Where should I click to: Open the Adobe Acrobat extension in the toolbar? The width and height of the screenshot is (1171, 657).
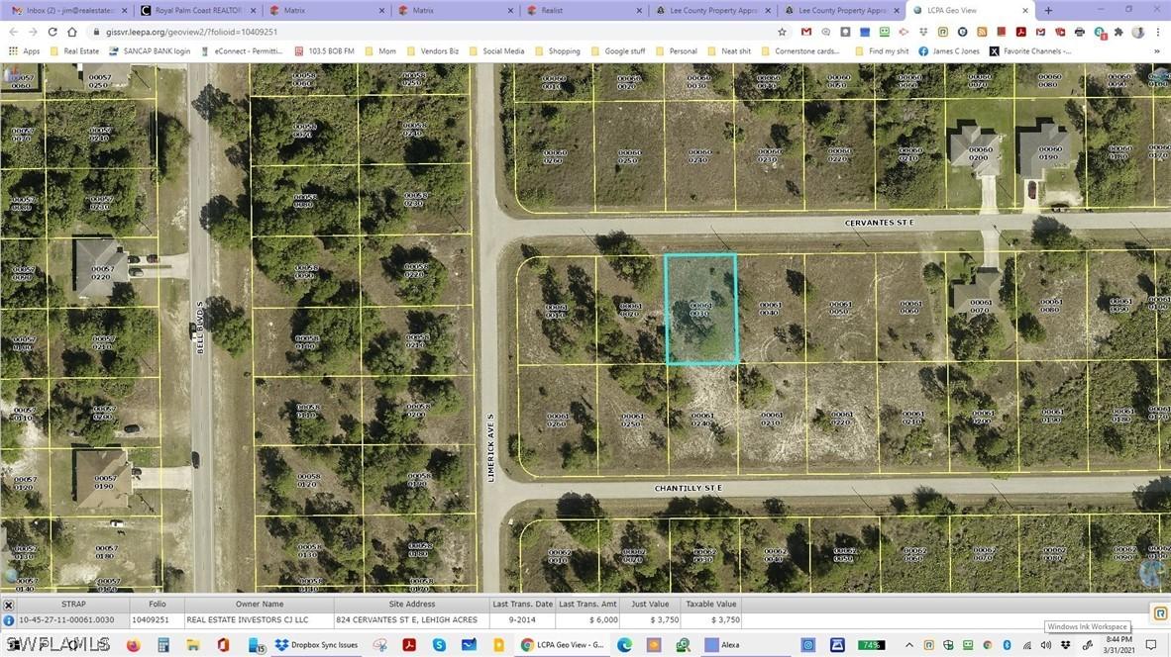pyautogui.click(x=1020, y=31)
